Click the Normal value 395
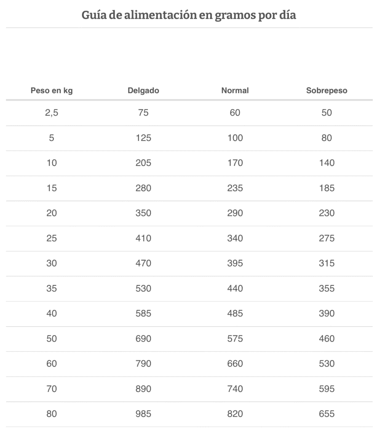The height and width of the screenshot is (431, 377). [x=235, y=263]
